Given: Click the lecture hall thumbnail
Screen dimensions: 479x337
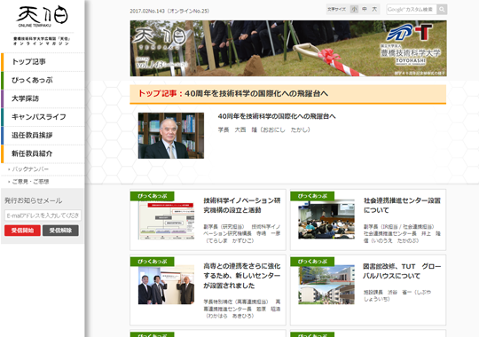Looking at the screenshot, I should coord(326,219).
